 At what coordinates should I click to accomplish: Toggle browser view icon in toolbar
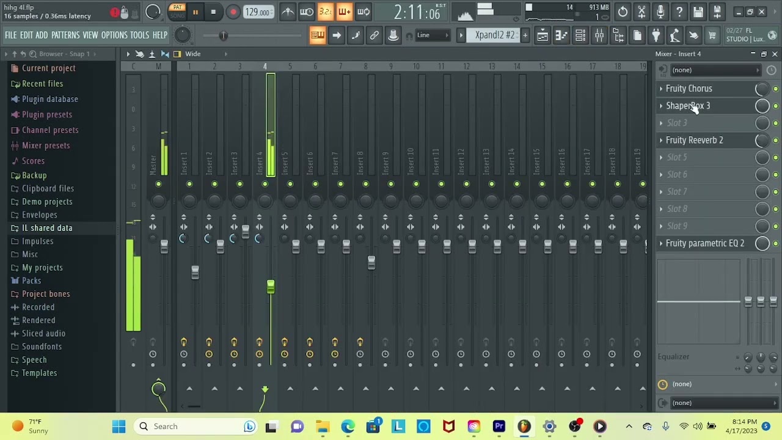point(618,35)
